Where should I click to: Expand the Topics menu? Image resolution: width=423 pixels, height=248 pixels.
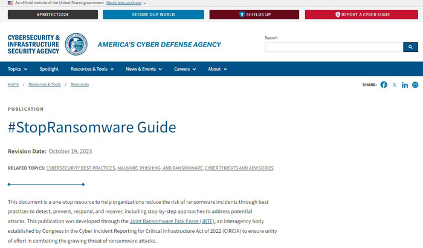[x=18, y=69]
